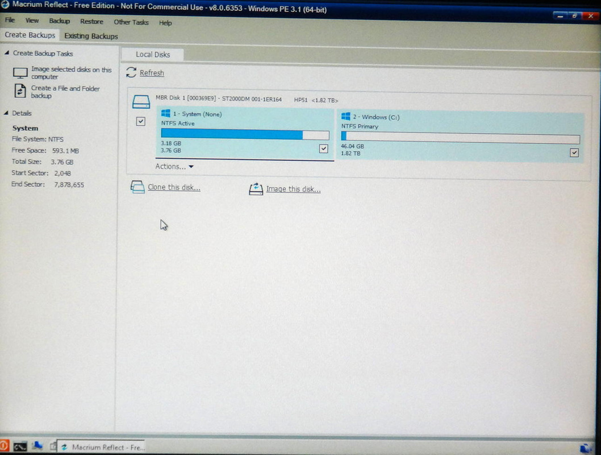This screenshot has width=601, height=455.
Task: Click the Refresh icon arrows
Action: point(131,72)
